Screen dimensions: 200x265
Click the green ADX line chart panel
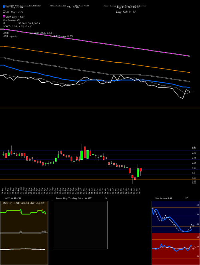pyautogui.click(x=24, y=217)
